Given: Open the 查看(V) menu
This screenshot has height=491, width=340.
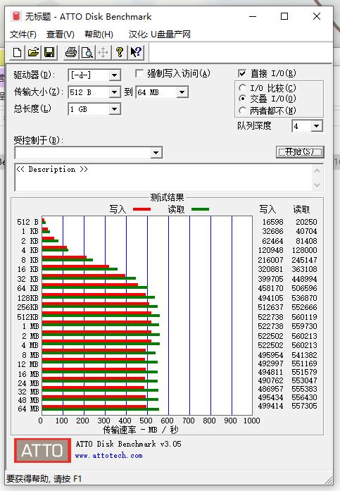Looking at the screenshot, I should (x=61, y=34).
